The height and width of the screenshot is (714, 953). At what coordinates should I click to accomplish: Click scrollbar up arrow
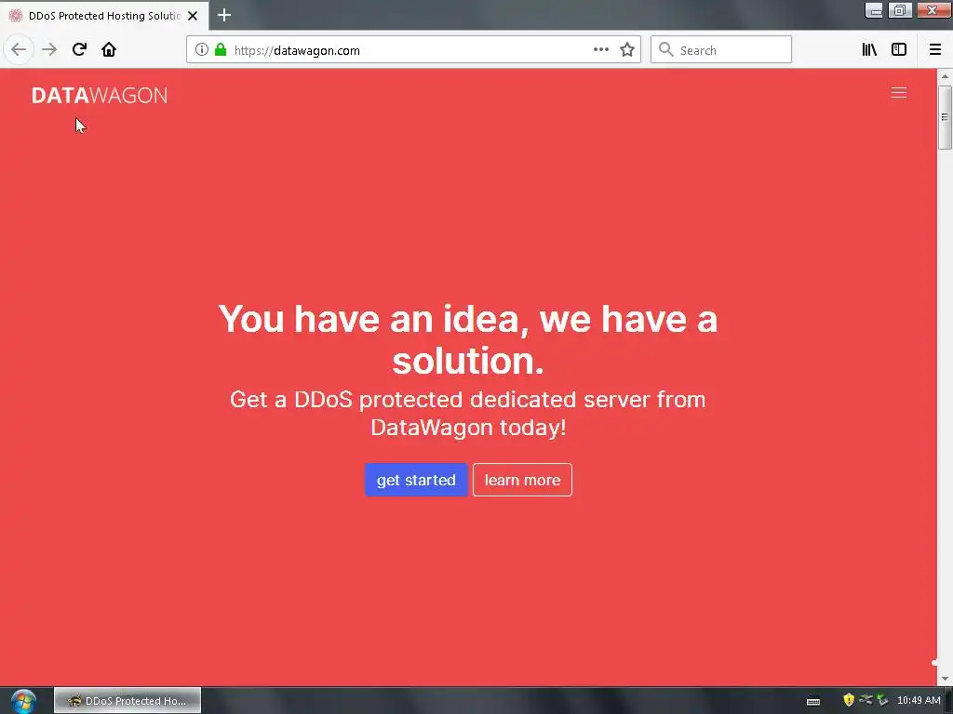(945, 76)
